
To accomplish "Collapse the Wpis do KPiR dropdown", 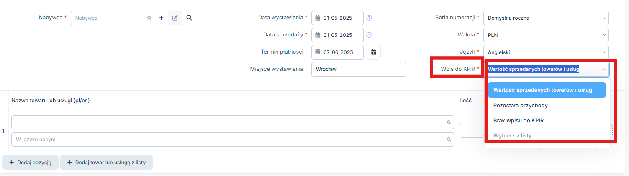I will tap(547, 69).
